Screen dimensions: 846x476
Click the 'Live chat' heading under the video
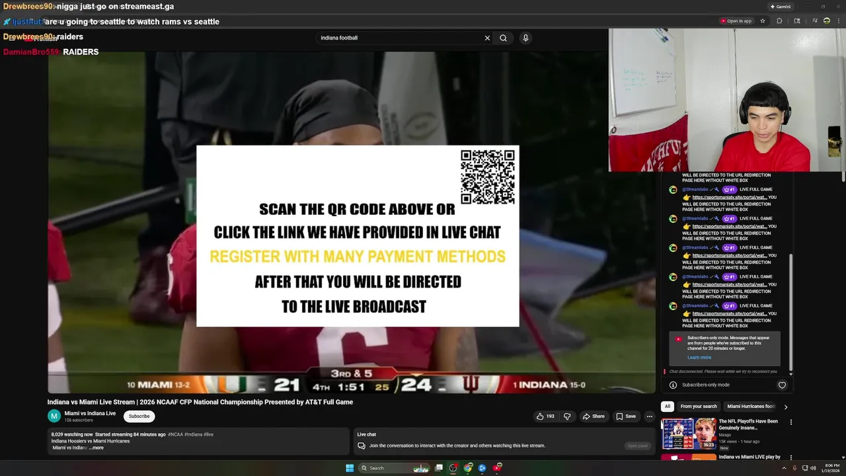pyautogui.click(x=366, y=434)
